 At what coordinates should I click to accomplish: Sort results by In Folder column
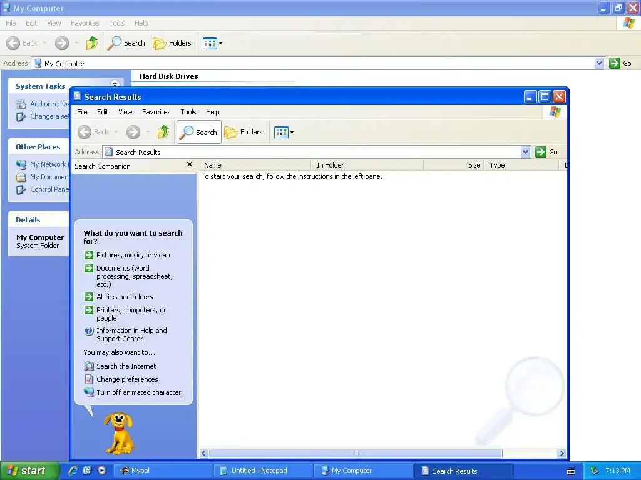pyautogui.click(x=367, y=165)
